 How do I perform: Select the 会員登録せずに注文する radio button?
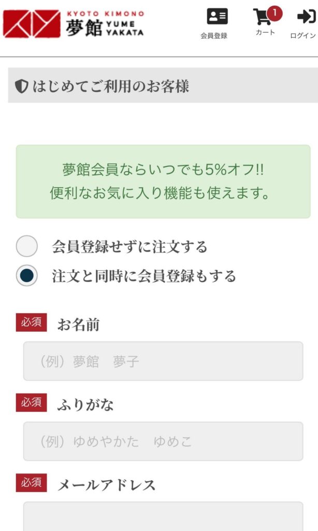tap(27, 246)
